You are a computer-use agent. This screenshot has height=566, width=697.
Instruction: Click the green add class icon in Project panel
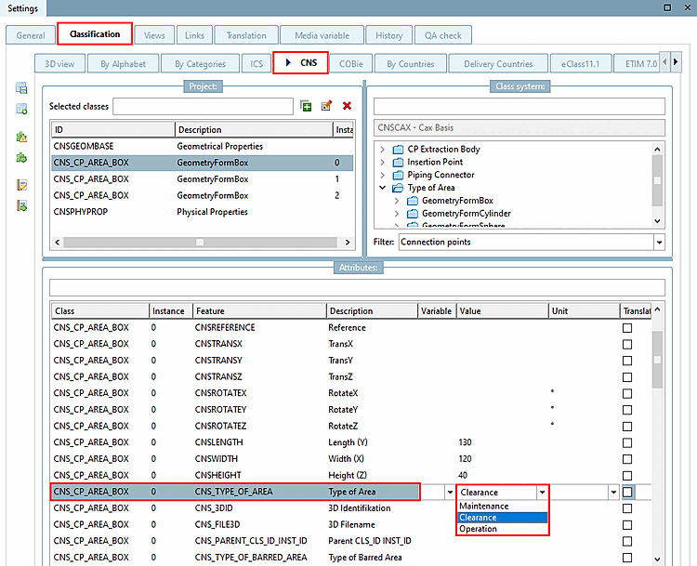(x=307, y=107)
